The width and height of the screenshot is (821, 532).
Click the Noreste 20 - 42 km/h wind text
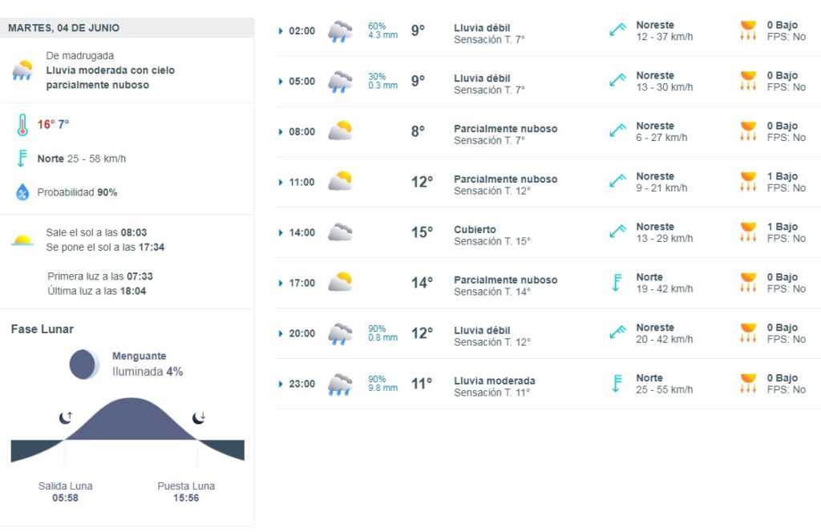(664, 333)
